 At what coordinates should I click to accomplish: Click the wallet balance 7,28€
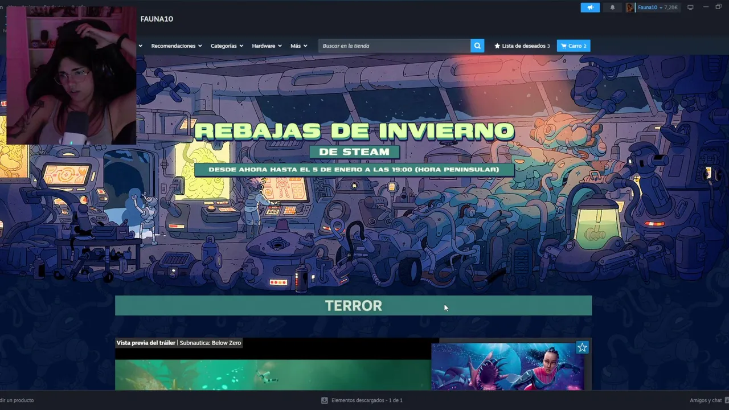pyautogui.click(x=670, y=7)
